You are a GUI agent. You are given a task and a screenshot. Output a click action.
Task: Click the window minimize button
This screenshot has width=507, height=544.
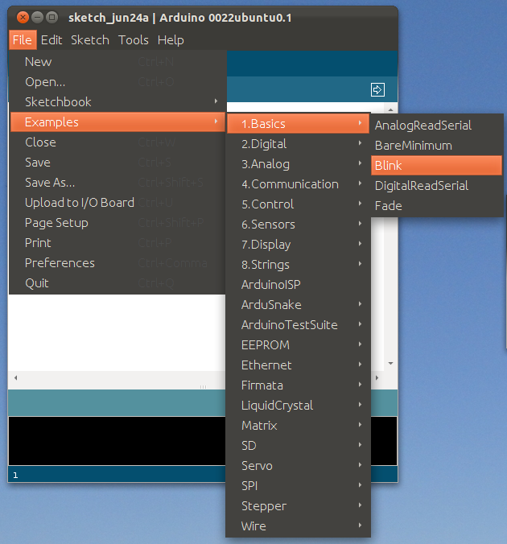37,17
